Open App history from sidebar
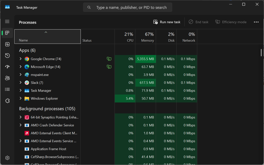Screen dimensions: 264x165 coord(7,56)
